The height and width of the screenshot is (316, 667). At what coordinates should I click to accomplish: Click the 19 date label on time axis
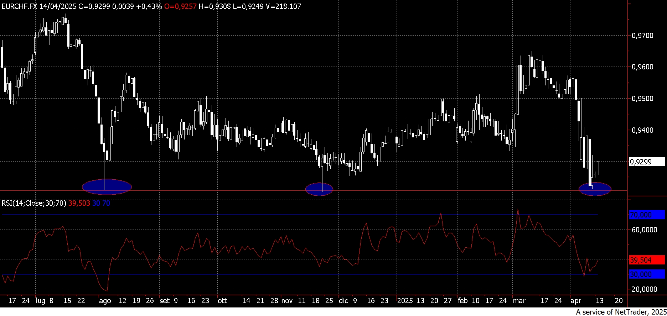tap(136, 301)
